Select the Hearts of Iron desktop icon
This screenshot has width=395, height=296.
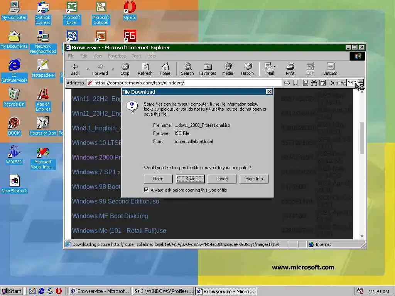pyautogui.click(x=43, y=126)
